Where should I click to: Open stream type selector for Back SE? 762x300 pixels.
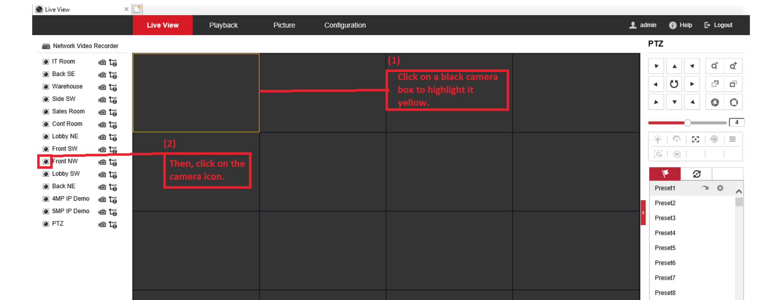(x=113, y=75)
